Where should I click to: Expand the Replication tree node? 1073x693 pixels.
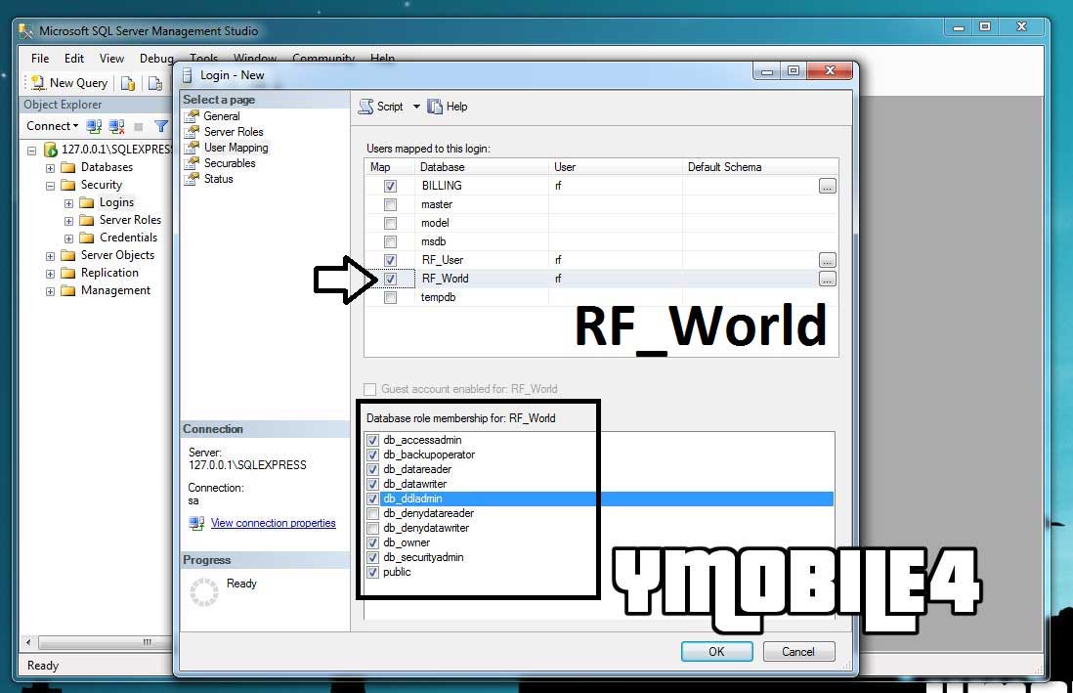click(50, 274)
